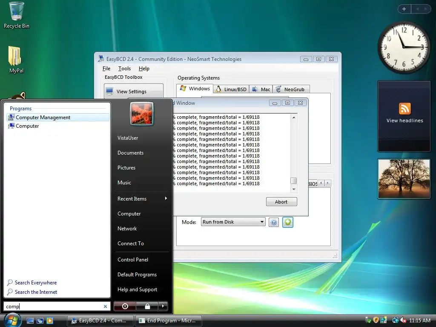The height and width of the screenshot is (327, 436).
Task: Click the network connection tray icon
Action: tap(395, 320)
